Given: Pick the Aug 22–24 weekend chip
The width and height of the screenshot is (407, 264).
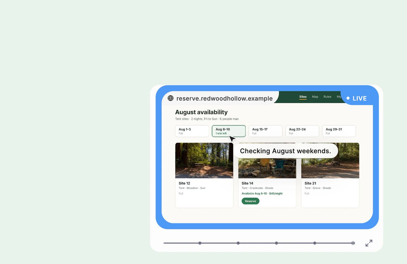Looking at the screenshot, I should [x=302, y=131].
